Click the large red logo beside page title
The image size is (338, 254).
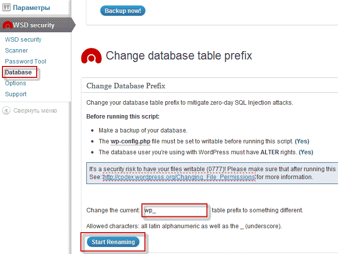(91, 56)
